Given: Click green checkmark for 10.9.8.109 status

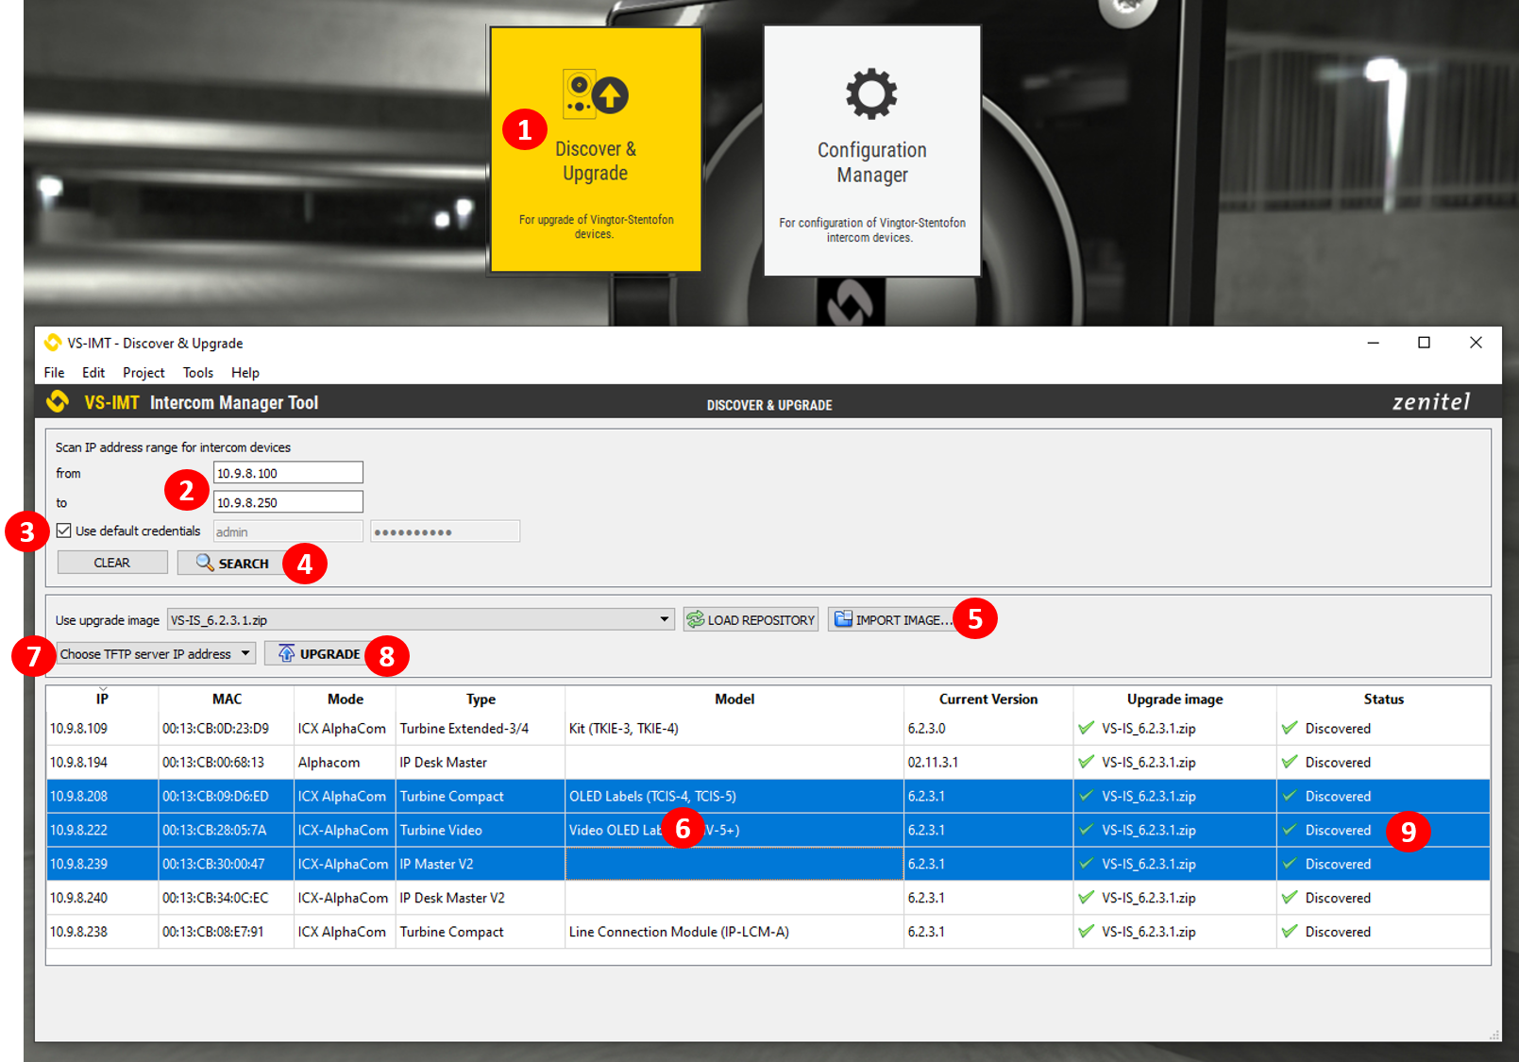Looking at the screenshot, I should (x=1290, y=728).
